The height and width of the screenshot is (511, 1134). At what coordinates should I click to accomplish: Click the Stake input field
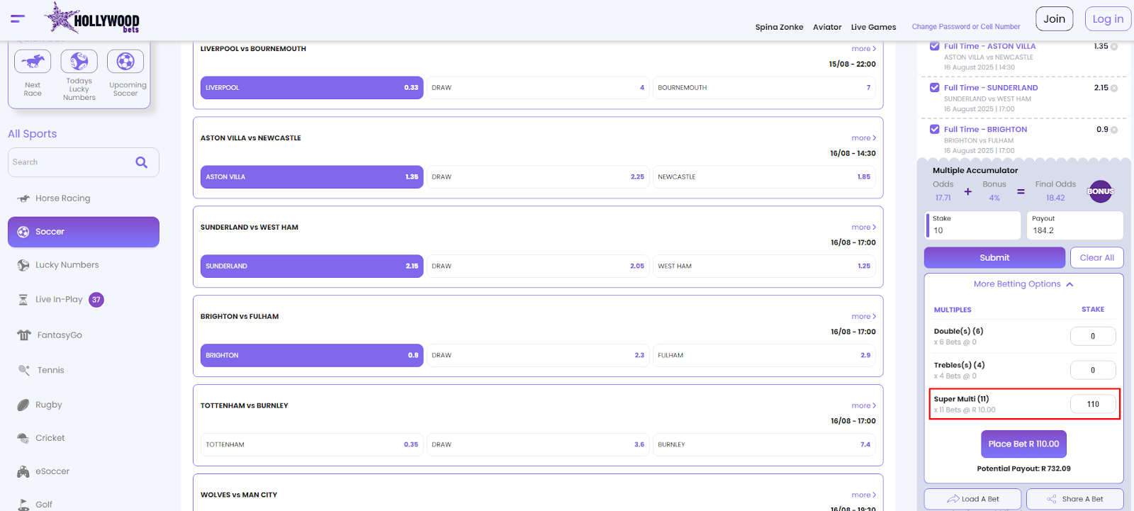[975, 230]
